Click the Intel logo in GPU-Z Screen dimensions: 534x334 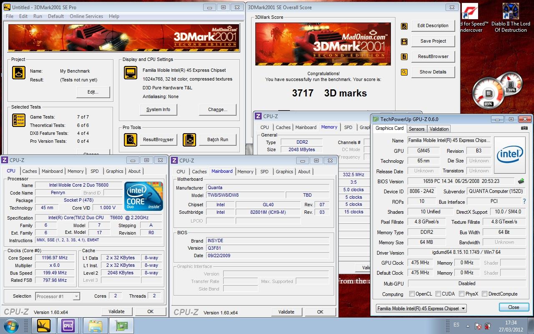coord(510,155)
